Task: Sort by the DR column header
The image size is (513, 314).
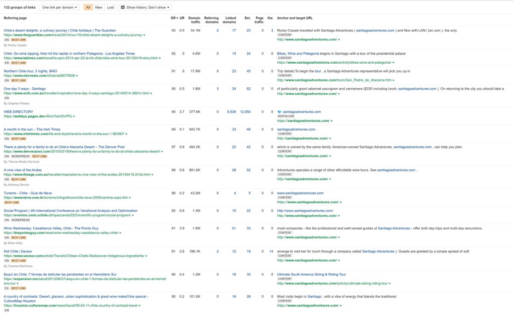Action: coord(175,18)
